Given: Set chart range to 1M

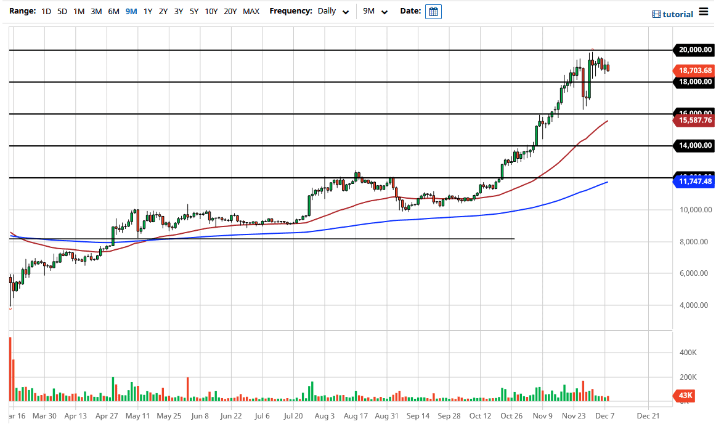Looking at the screenshot, I should (x=78, y=11).
